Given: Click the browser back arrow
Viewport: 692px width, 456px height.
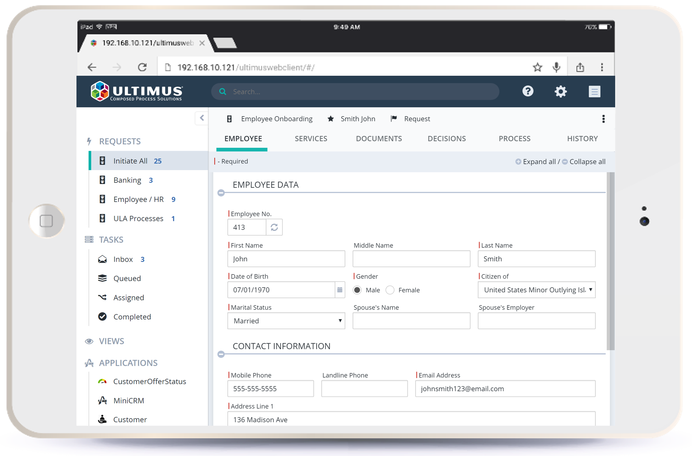Looking at the screenshot, I should (x=92, y=67).
